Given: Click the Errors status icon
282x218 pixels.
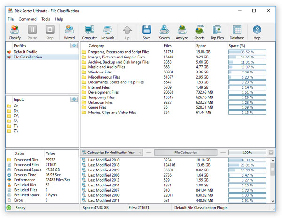Looking at the screenshot, I should [x=9, y=200].
